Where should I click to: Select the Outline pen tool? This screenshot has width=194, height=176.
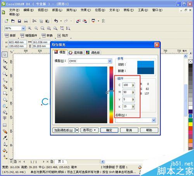pos(5,144)
